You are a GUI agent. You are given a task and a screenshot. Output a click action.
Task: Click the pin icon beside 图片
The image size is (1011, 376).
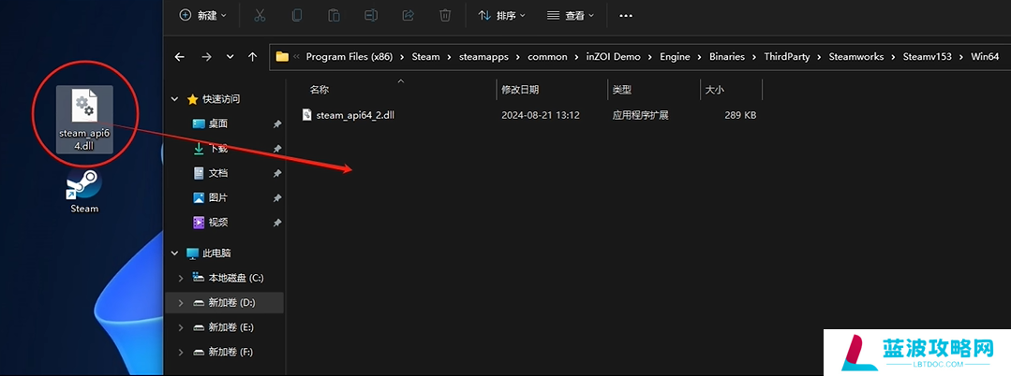coord(277,198)
